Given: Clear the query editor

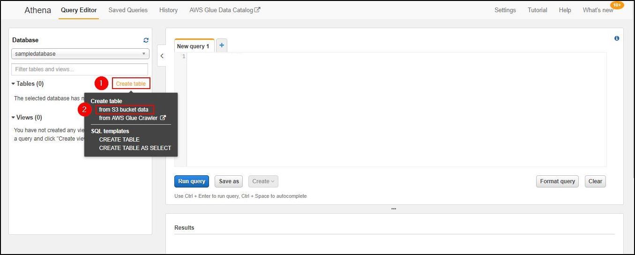Looking at the screenshot, I should point(595,181).
